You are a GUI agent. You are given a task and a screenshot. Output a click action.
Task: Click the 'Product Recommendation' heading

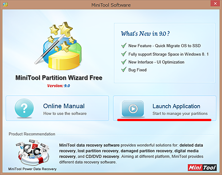[32, 134]
